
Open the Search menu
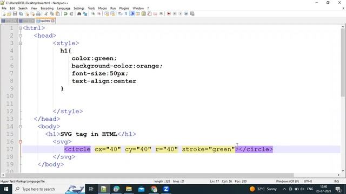tap(23, 8)
